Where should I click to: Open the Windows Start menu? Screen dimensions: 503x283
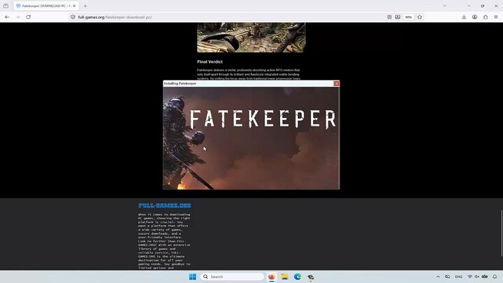(x=193, y=277)
